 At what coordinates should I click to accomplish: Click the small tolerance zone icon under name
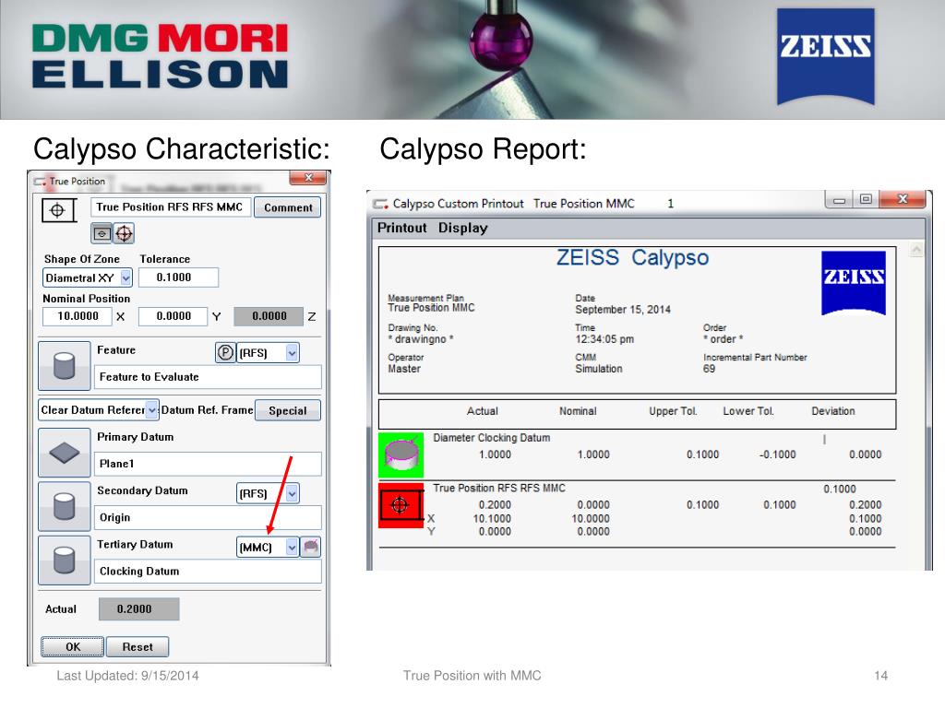point(102,233)
